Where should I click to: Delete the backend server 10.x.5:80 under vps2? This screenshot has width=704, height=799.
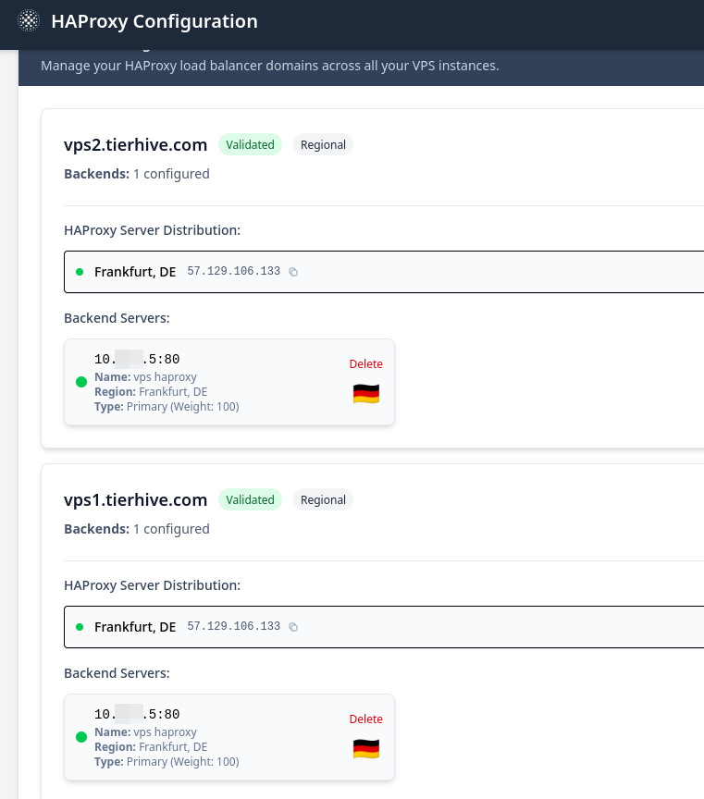pyautogui.click(x=365, y=363)
